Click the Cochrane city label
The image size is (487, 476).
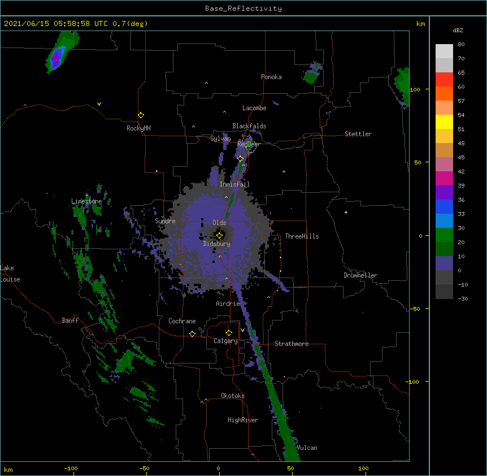pos(182,321)
